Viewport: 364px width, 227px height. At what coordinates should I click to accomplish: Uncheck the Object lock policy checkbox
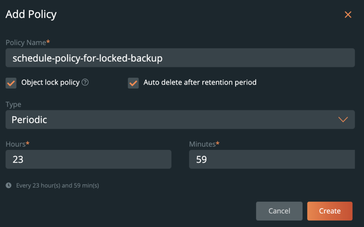click(11, 83)
